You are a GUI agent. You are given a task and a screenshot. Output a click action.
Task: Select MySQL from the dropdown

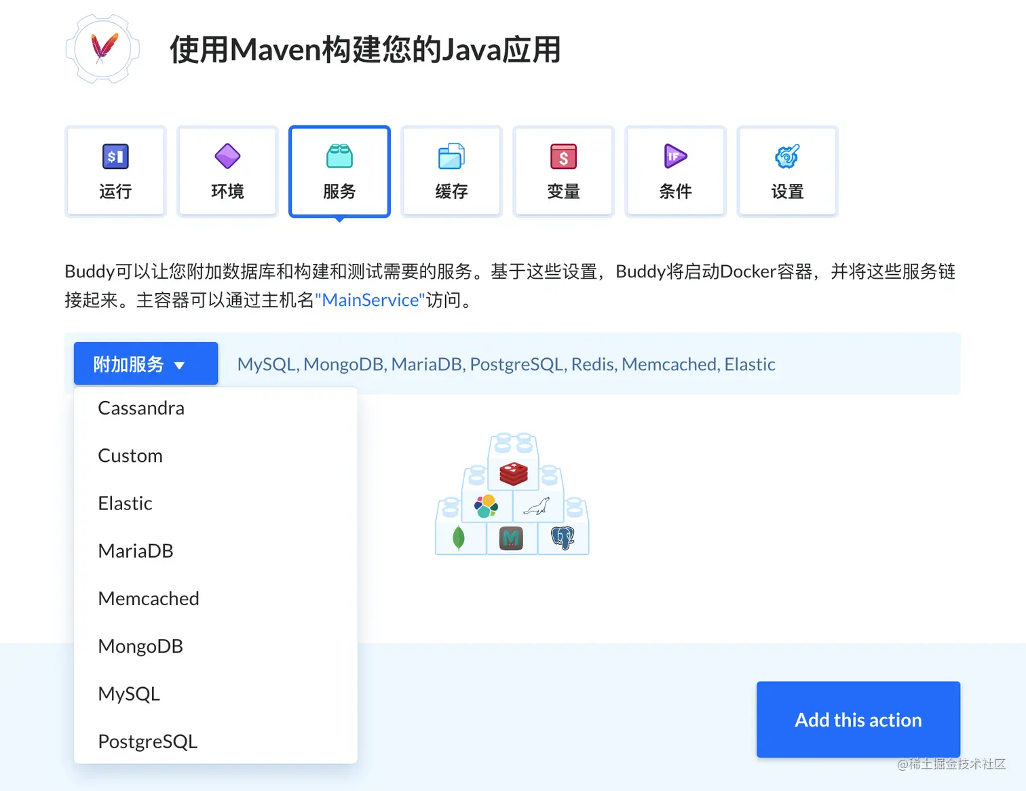click(x=216, y=694)
